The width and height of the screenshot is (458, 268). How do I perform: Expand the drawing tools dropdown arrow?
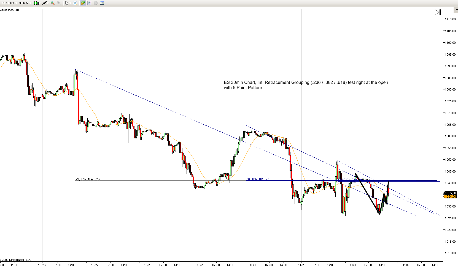48,3
